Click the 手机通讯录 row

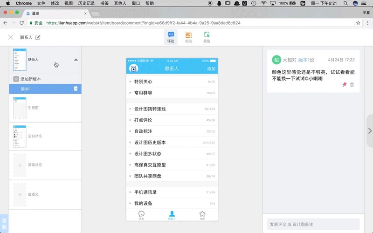click(x=172, y=192)
